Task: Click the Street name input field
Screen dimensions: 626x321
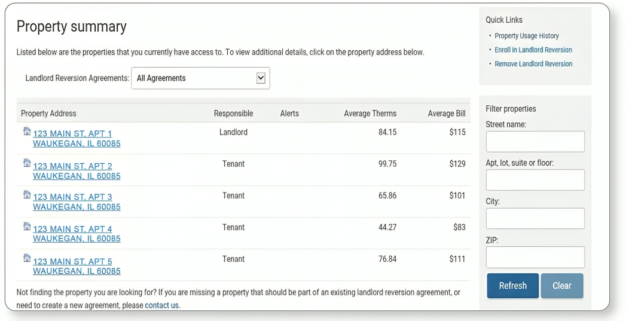Action: click(x=535, y=142)
